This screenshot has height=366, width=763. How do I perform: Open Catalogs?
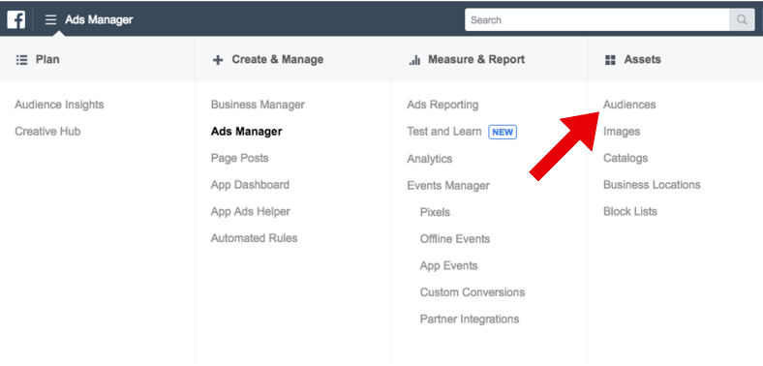coord(626,158)
